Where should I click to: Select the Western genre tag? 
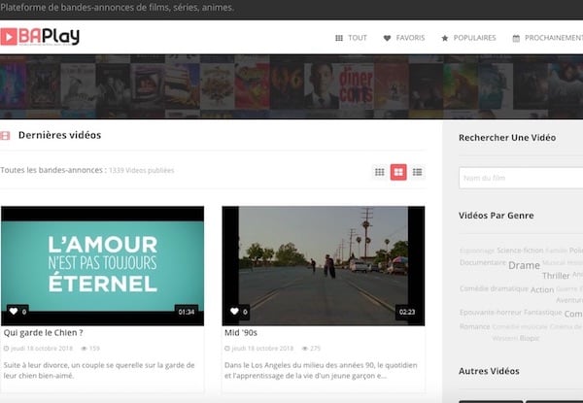pos(505,338)
